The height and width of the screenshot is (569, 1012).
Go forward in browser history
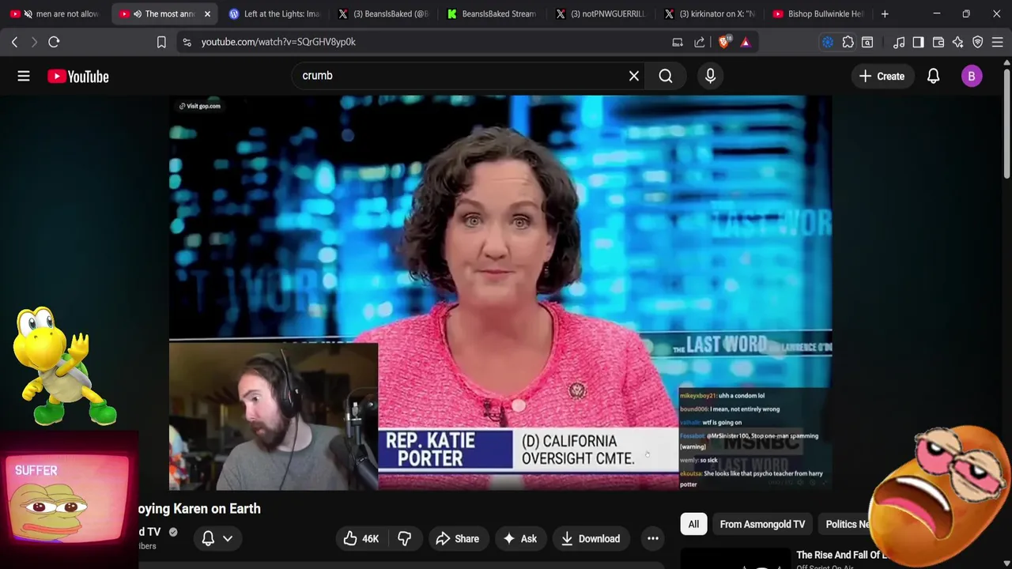pyautogui.click(x=34, y=42)
